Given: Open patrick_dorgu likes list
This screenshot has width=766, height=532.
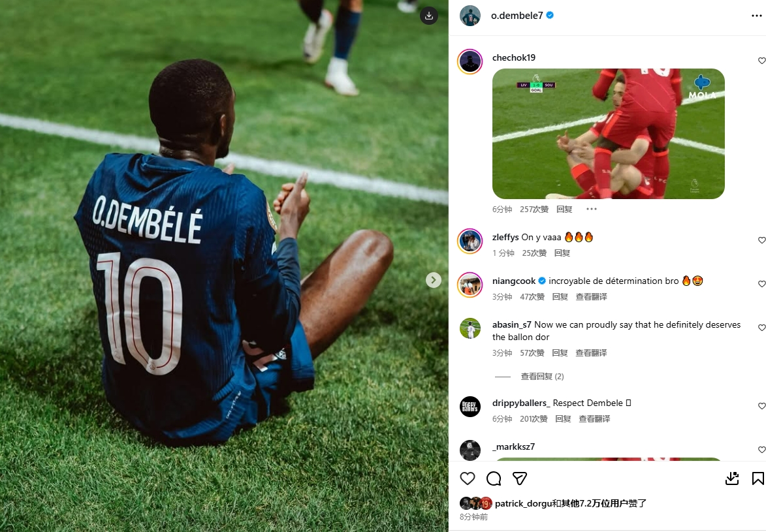Looking at the screenshot, I should click(x=571, y=503).
